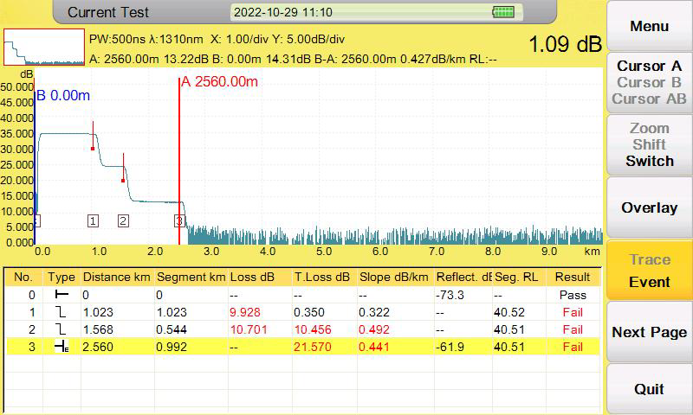Viewport: 693px width, 415px height.
Task: Click the red Cursor A label 2560.00m
Action: 220,81
